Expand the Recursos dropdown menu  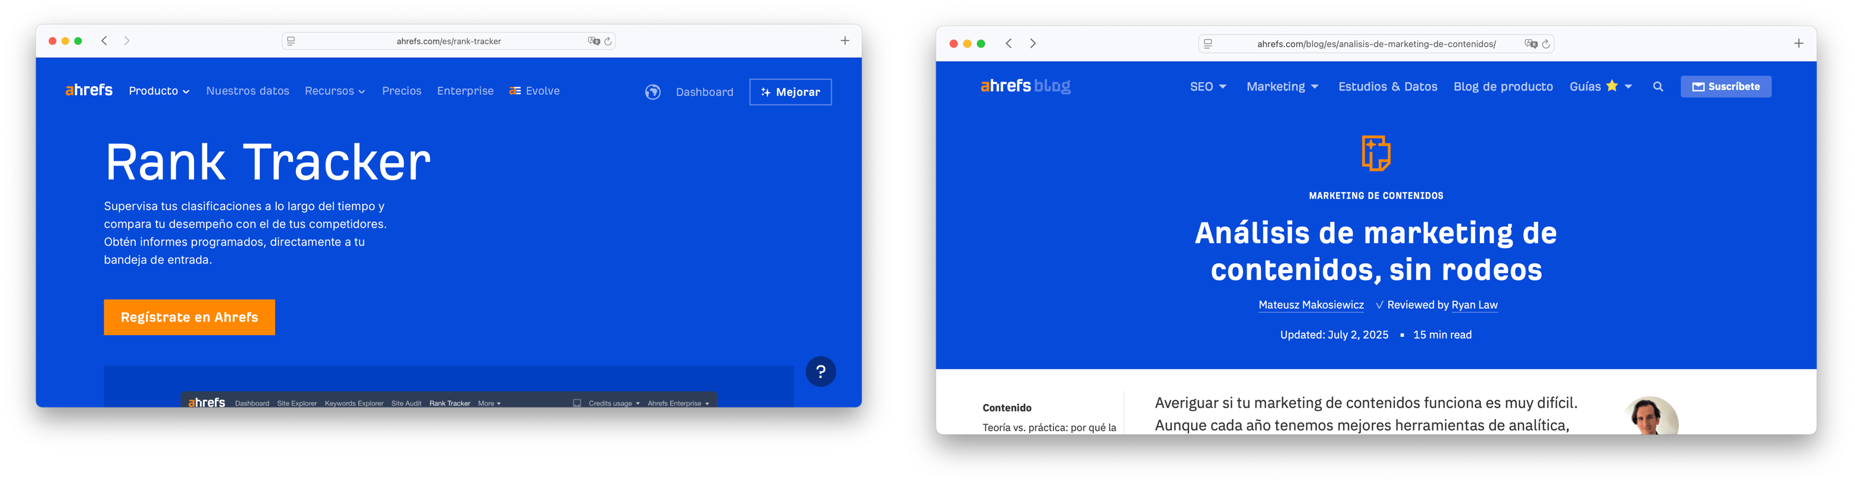point(335,90)
